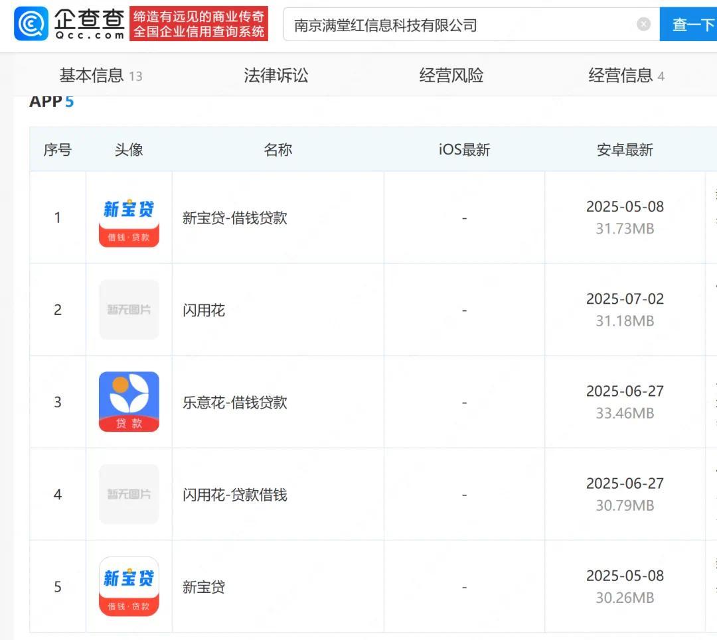Clear the search box using the × icon

coord(643,24)
